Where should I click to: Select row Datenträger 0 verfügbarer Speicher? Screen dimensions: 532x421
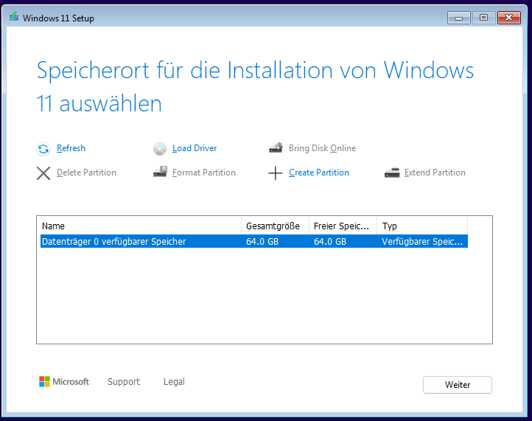pyautogui.click(x=254, y=241)
